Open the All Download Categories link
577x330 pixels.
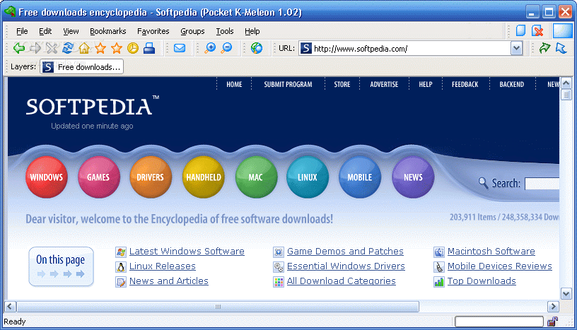point(341,281)
